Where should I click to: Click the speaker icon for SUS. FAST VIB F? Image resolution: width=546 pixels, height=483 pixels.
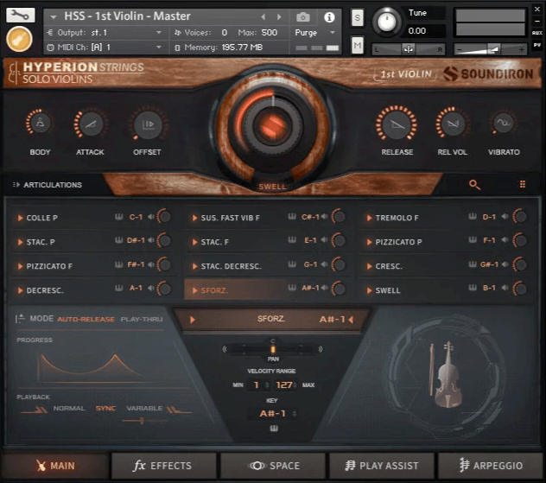pos(325,217)
